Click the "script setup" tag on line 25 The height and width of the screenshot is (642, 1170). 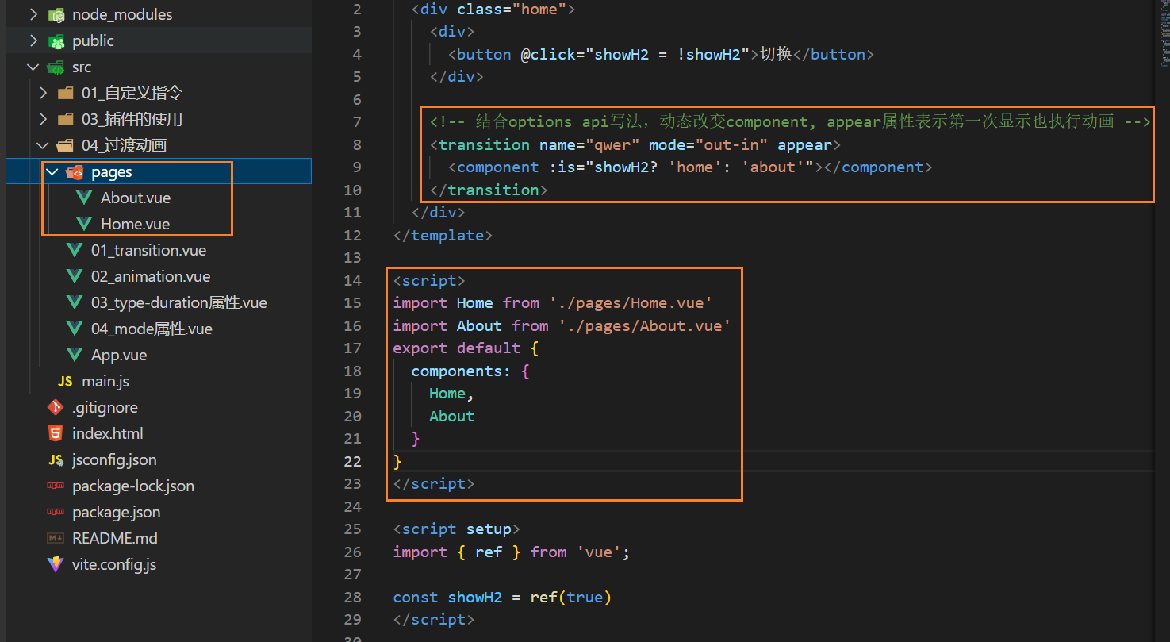pos(457,529)
